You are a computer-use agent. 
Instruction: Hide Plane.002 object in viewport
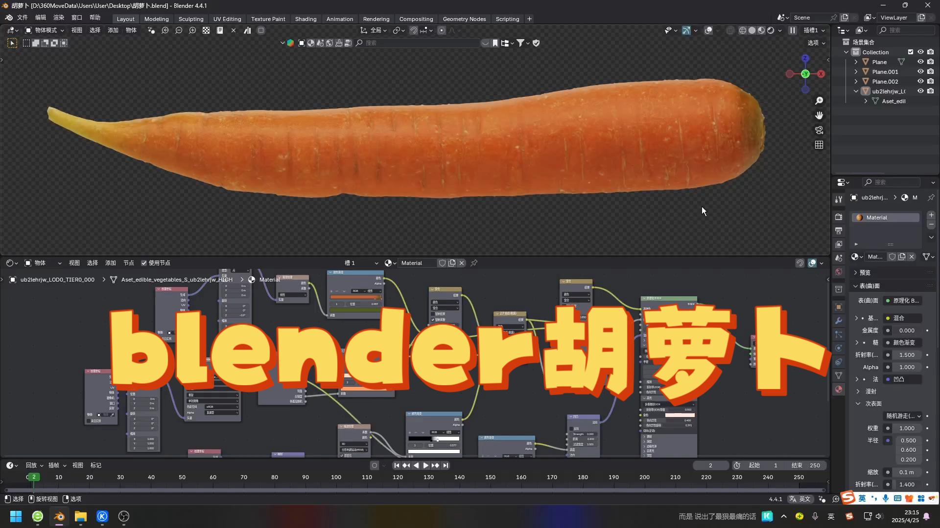[x=920, y=82]
